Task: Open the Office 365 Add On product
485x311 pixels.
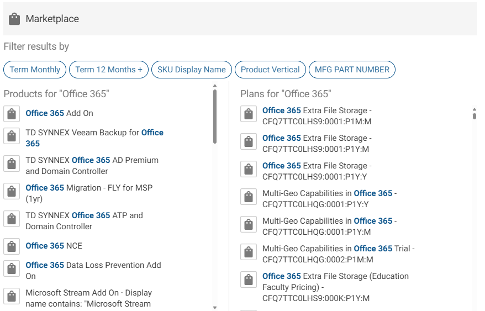Action: point(60,113)
